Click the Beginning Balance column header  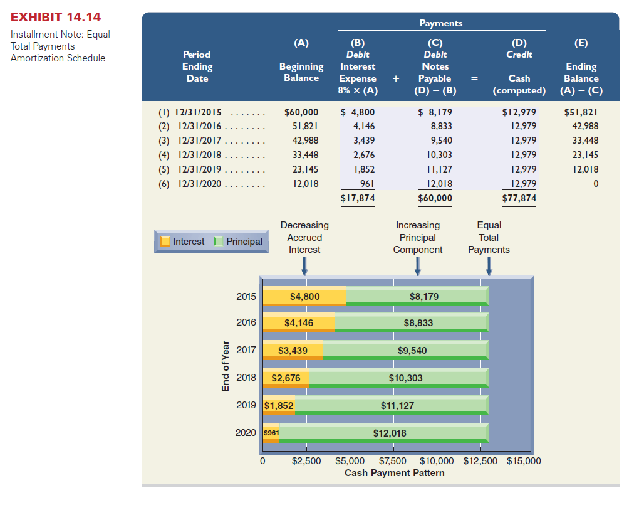point(301,72)
